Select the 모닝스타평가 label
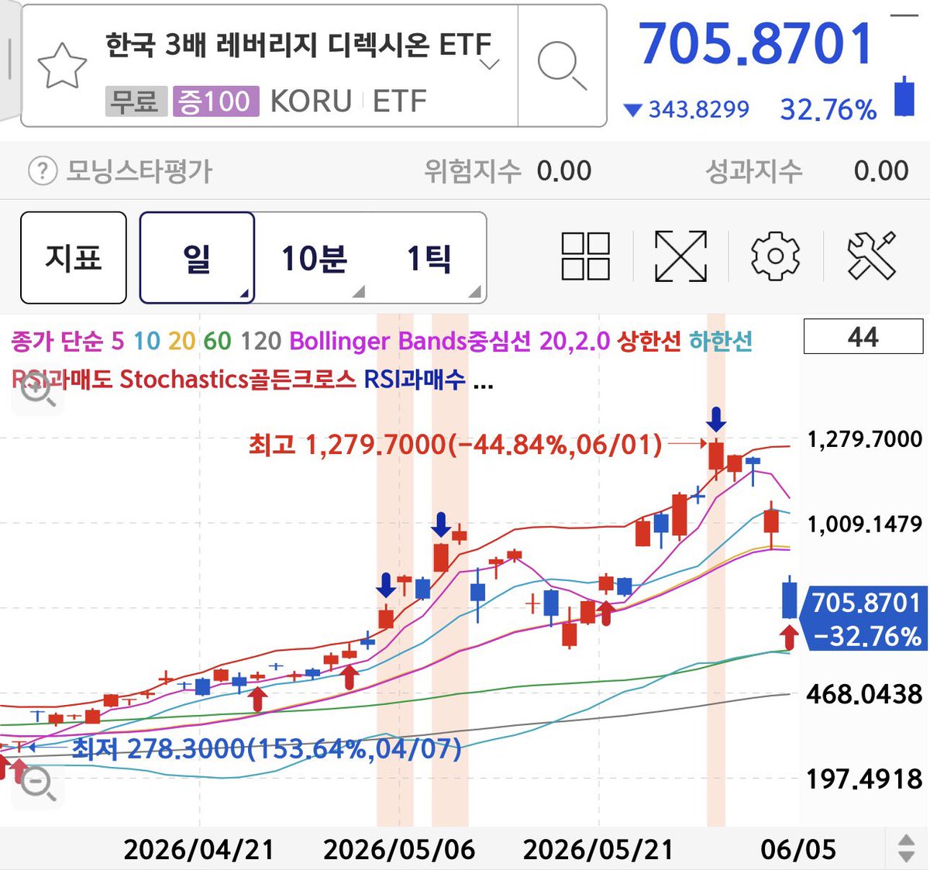 pos(139,171)
